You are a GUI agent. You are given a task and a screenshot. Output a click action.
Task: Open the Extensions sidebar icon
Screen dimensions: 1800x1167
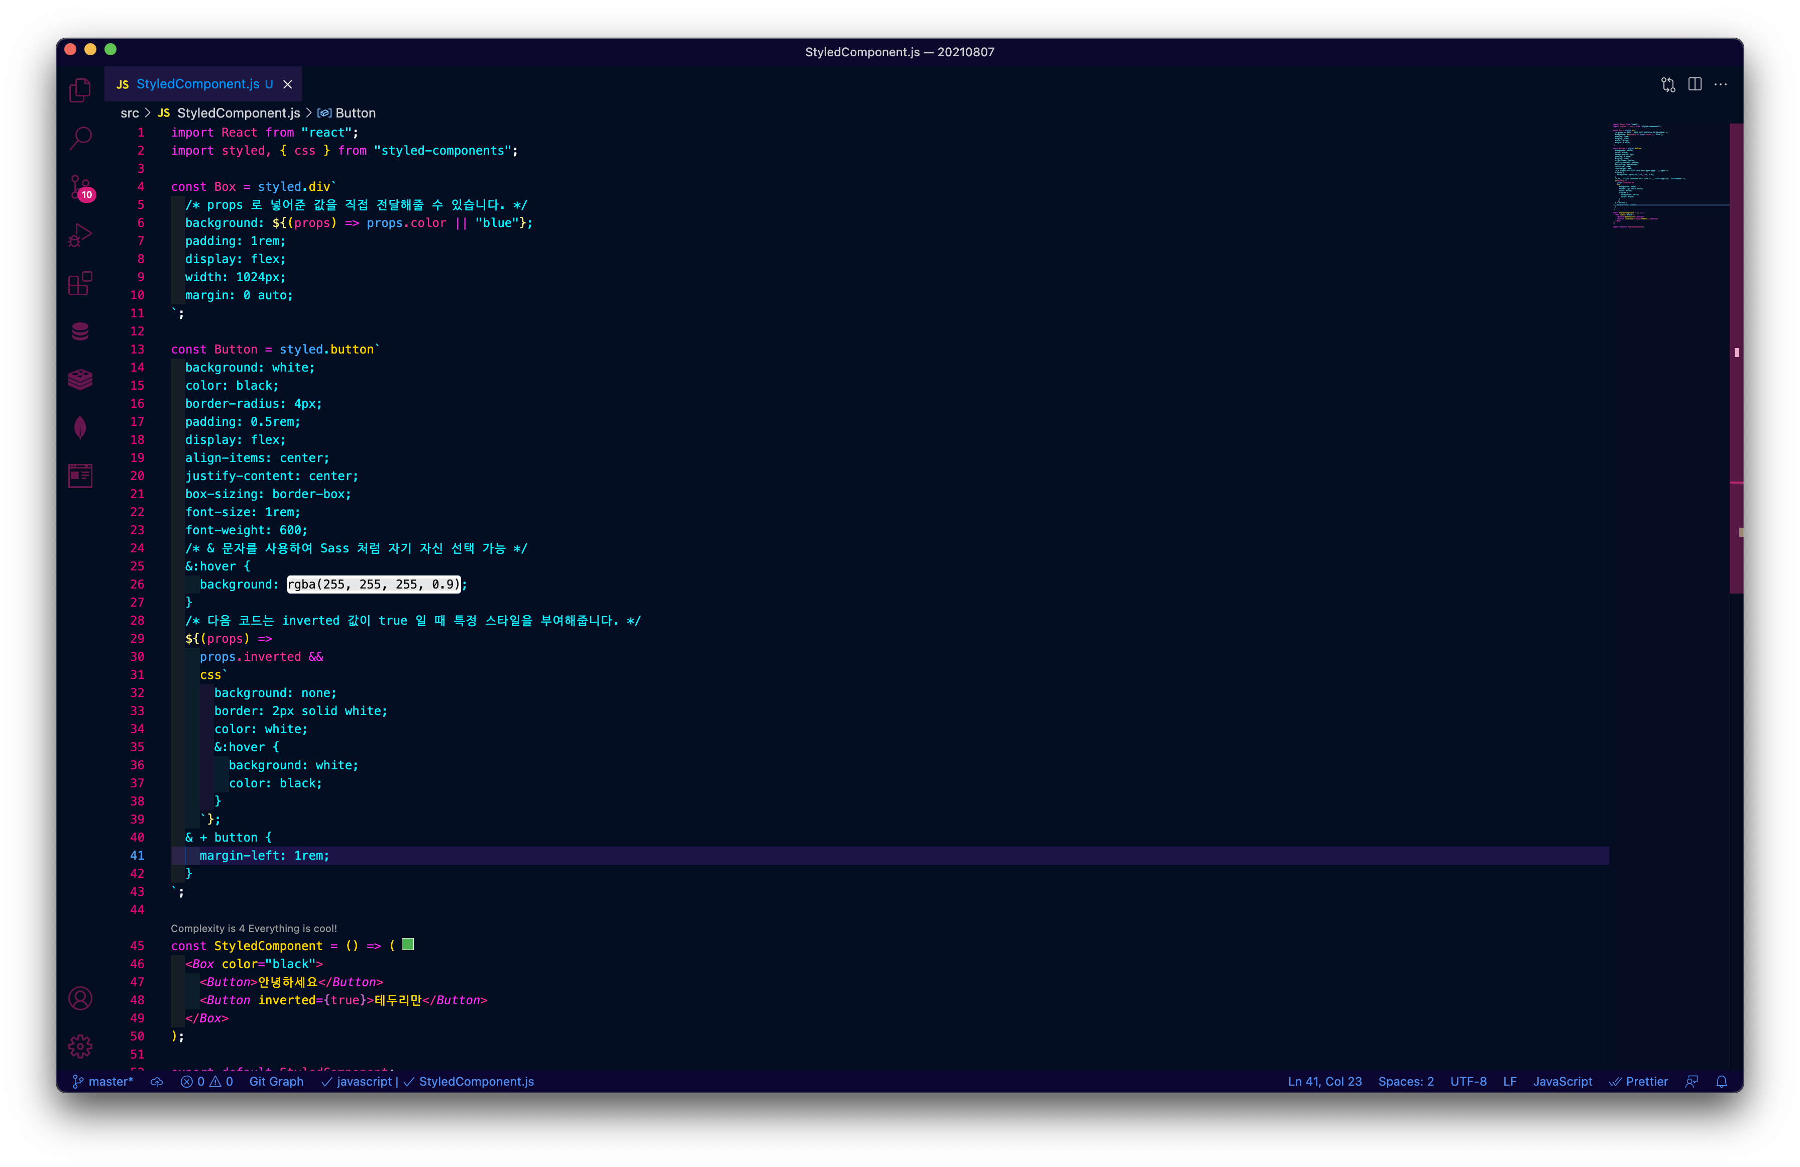coord(80,284)
